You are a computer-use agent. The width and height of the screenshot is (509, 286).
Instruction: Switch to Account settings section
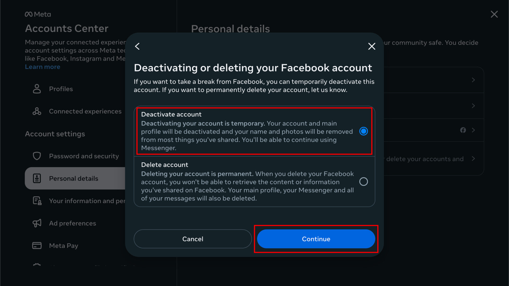tap(55, 134)
